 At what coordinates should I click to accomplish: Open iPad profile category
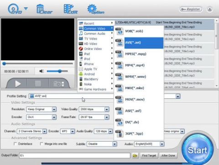pos(96,54)
